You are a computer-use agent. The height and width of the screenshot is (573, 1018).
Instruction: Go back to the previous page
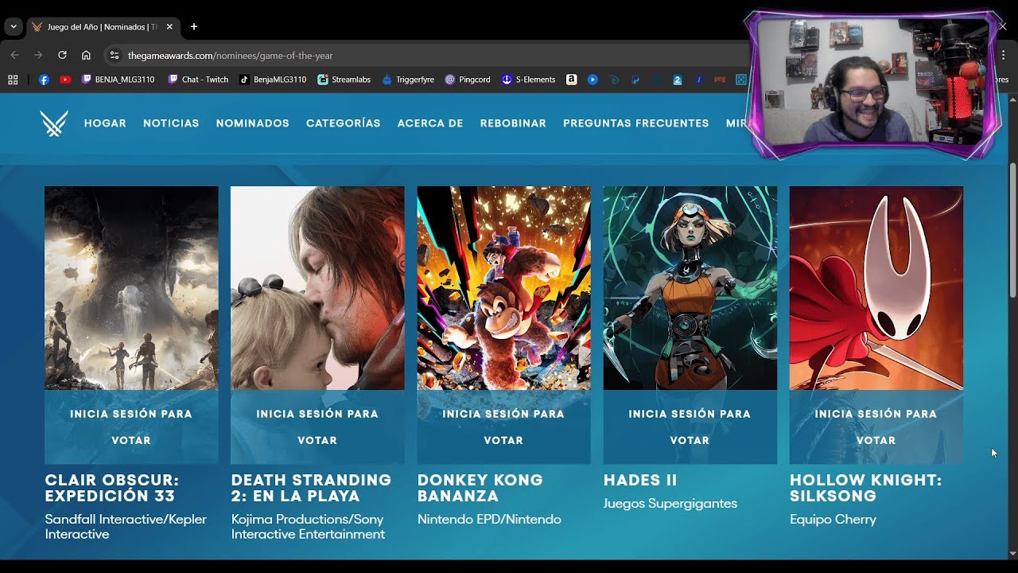click(x=14, y=55)
